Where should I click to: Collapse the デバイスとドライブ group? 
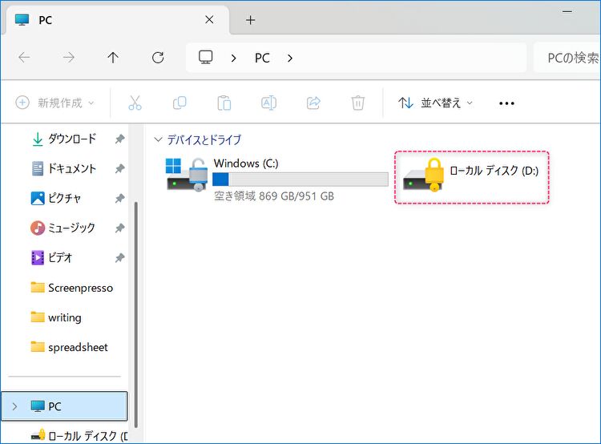click(x=157, y=139)
